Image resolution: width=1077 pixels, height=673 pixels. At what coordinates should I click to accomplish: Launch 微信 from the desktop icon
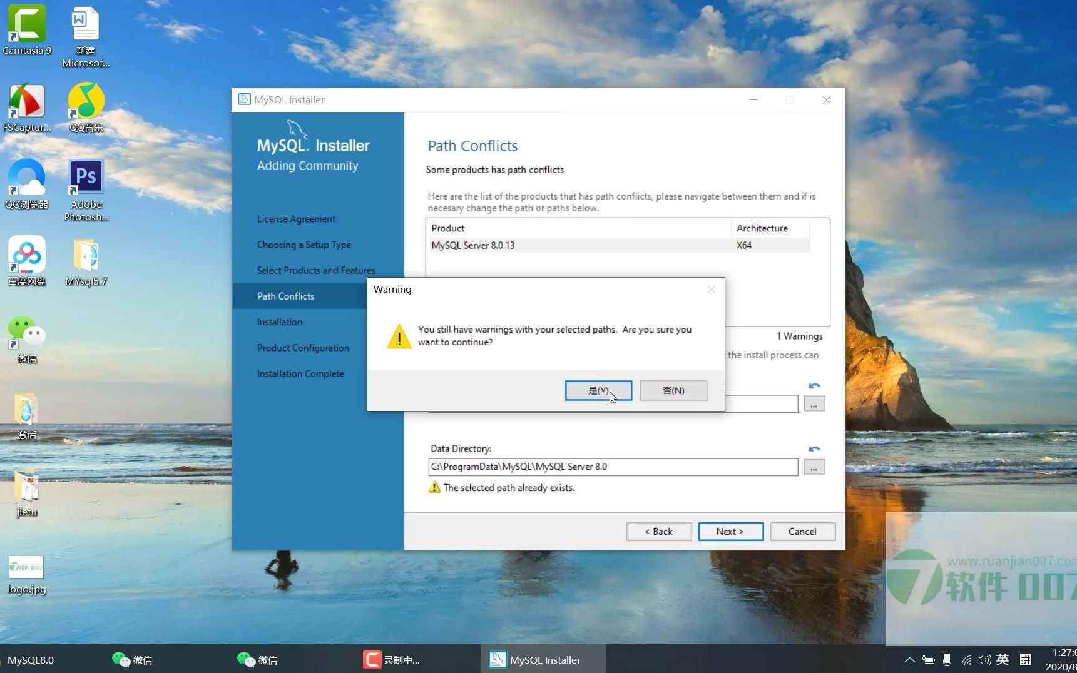[x=27, y=340]
